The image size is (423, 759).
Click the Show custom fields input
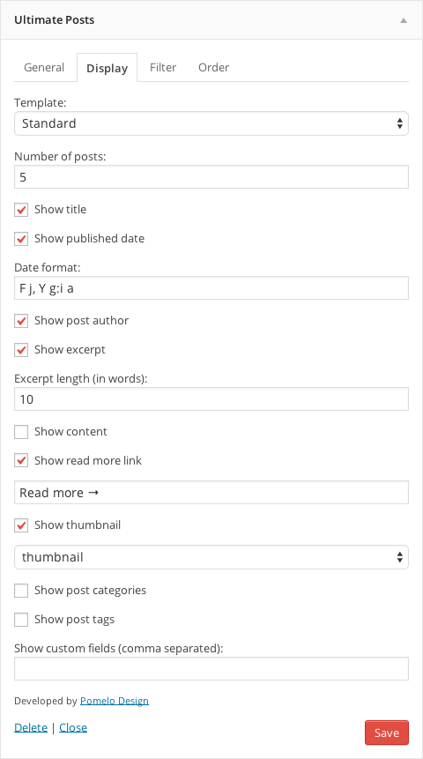tap(211, 668)
